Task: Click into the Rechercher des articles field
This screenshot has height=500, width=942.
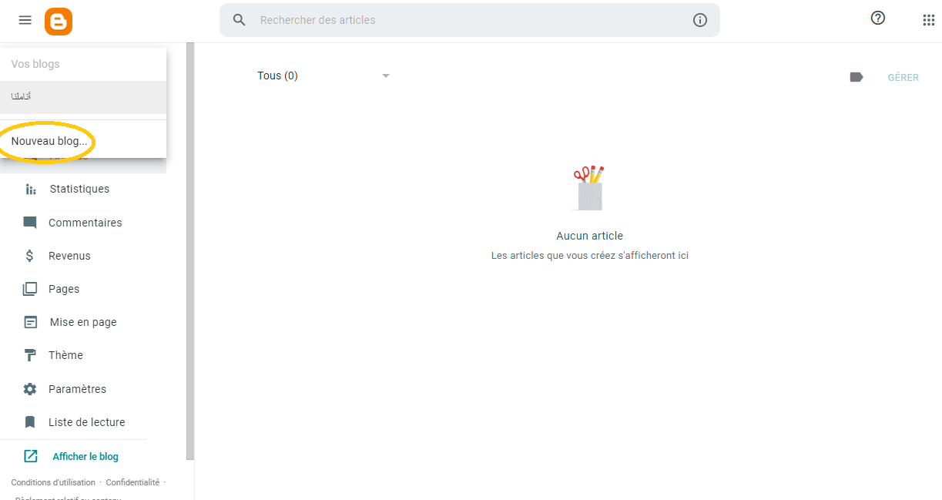Action: click(470, 20)
